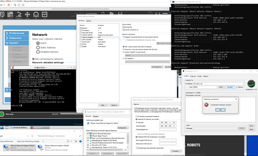
Task: Switch to the Udp tab in SocketTest
Action: tap(199, 76)
